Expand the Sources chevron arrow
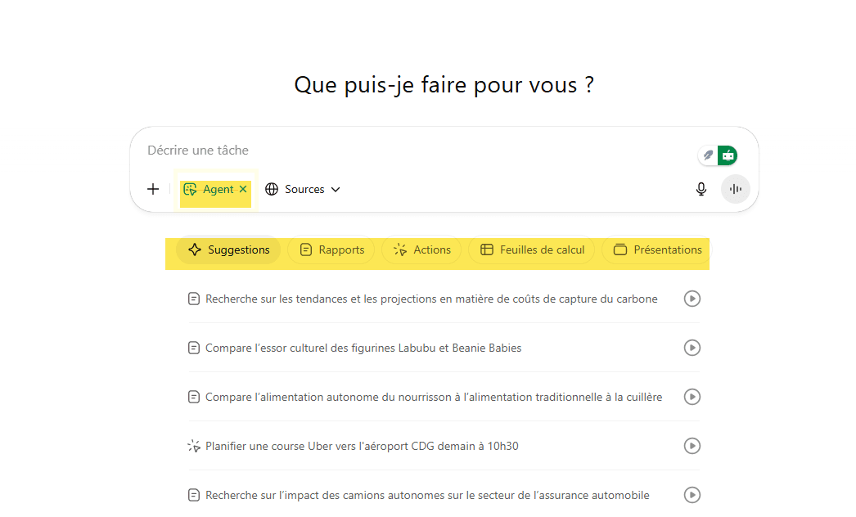The image size is (856, 517). tap(336, 190)
